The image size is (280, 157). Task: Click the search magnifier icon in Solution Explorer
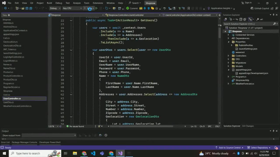coord(274,24)
